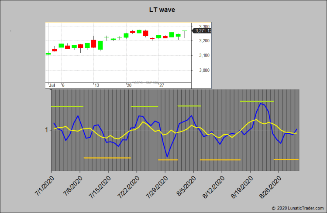The image size is (327, 213).
Task: Click the "1" y-axis label on wave chart
Action: click(46, 130)
